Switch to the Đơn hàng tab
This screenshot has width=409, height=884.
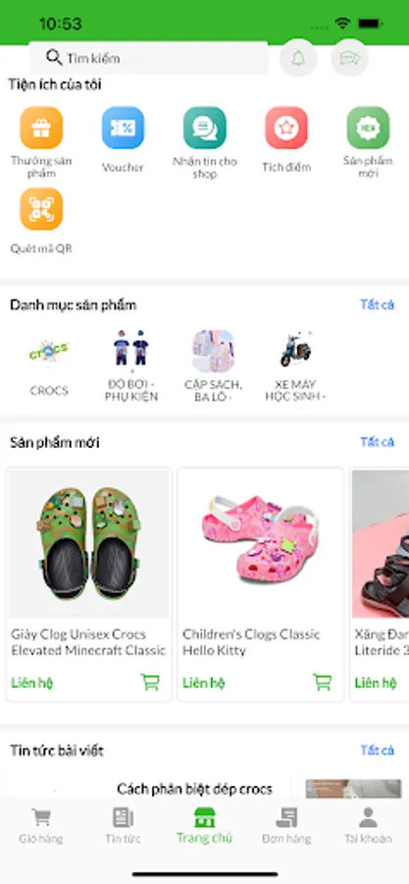pos(286,825)
